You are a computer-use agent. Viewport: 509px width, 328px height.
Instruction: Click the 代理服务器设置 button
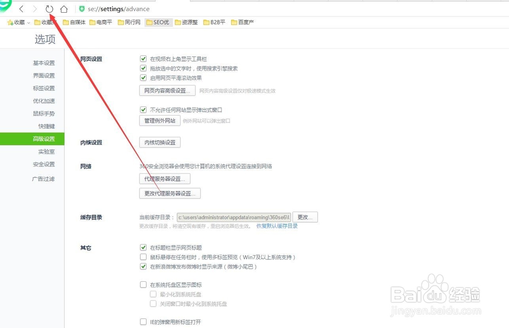(x=165, y=178)
